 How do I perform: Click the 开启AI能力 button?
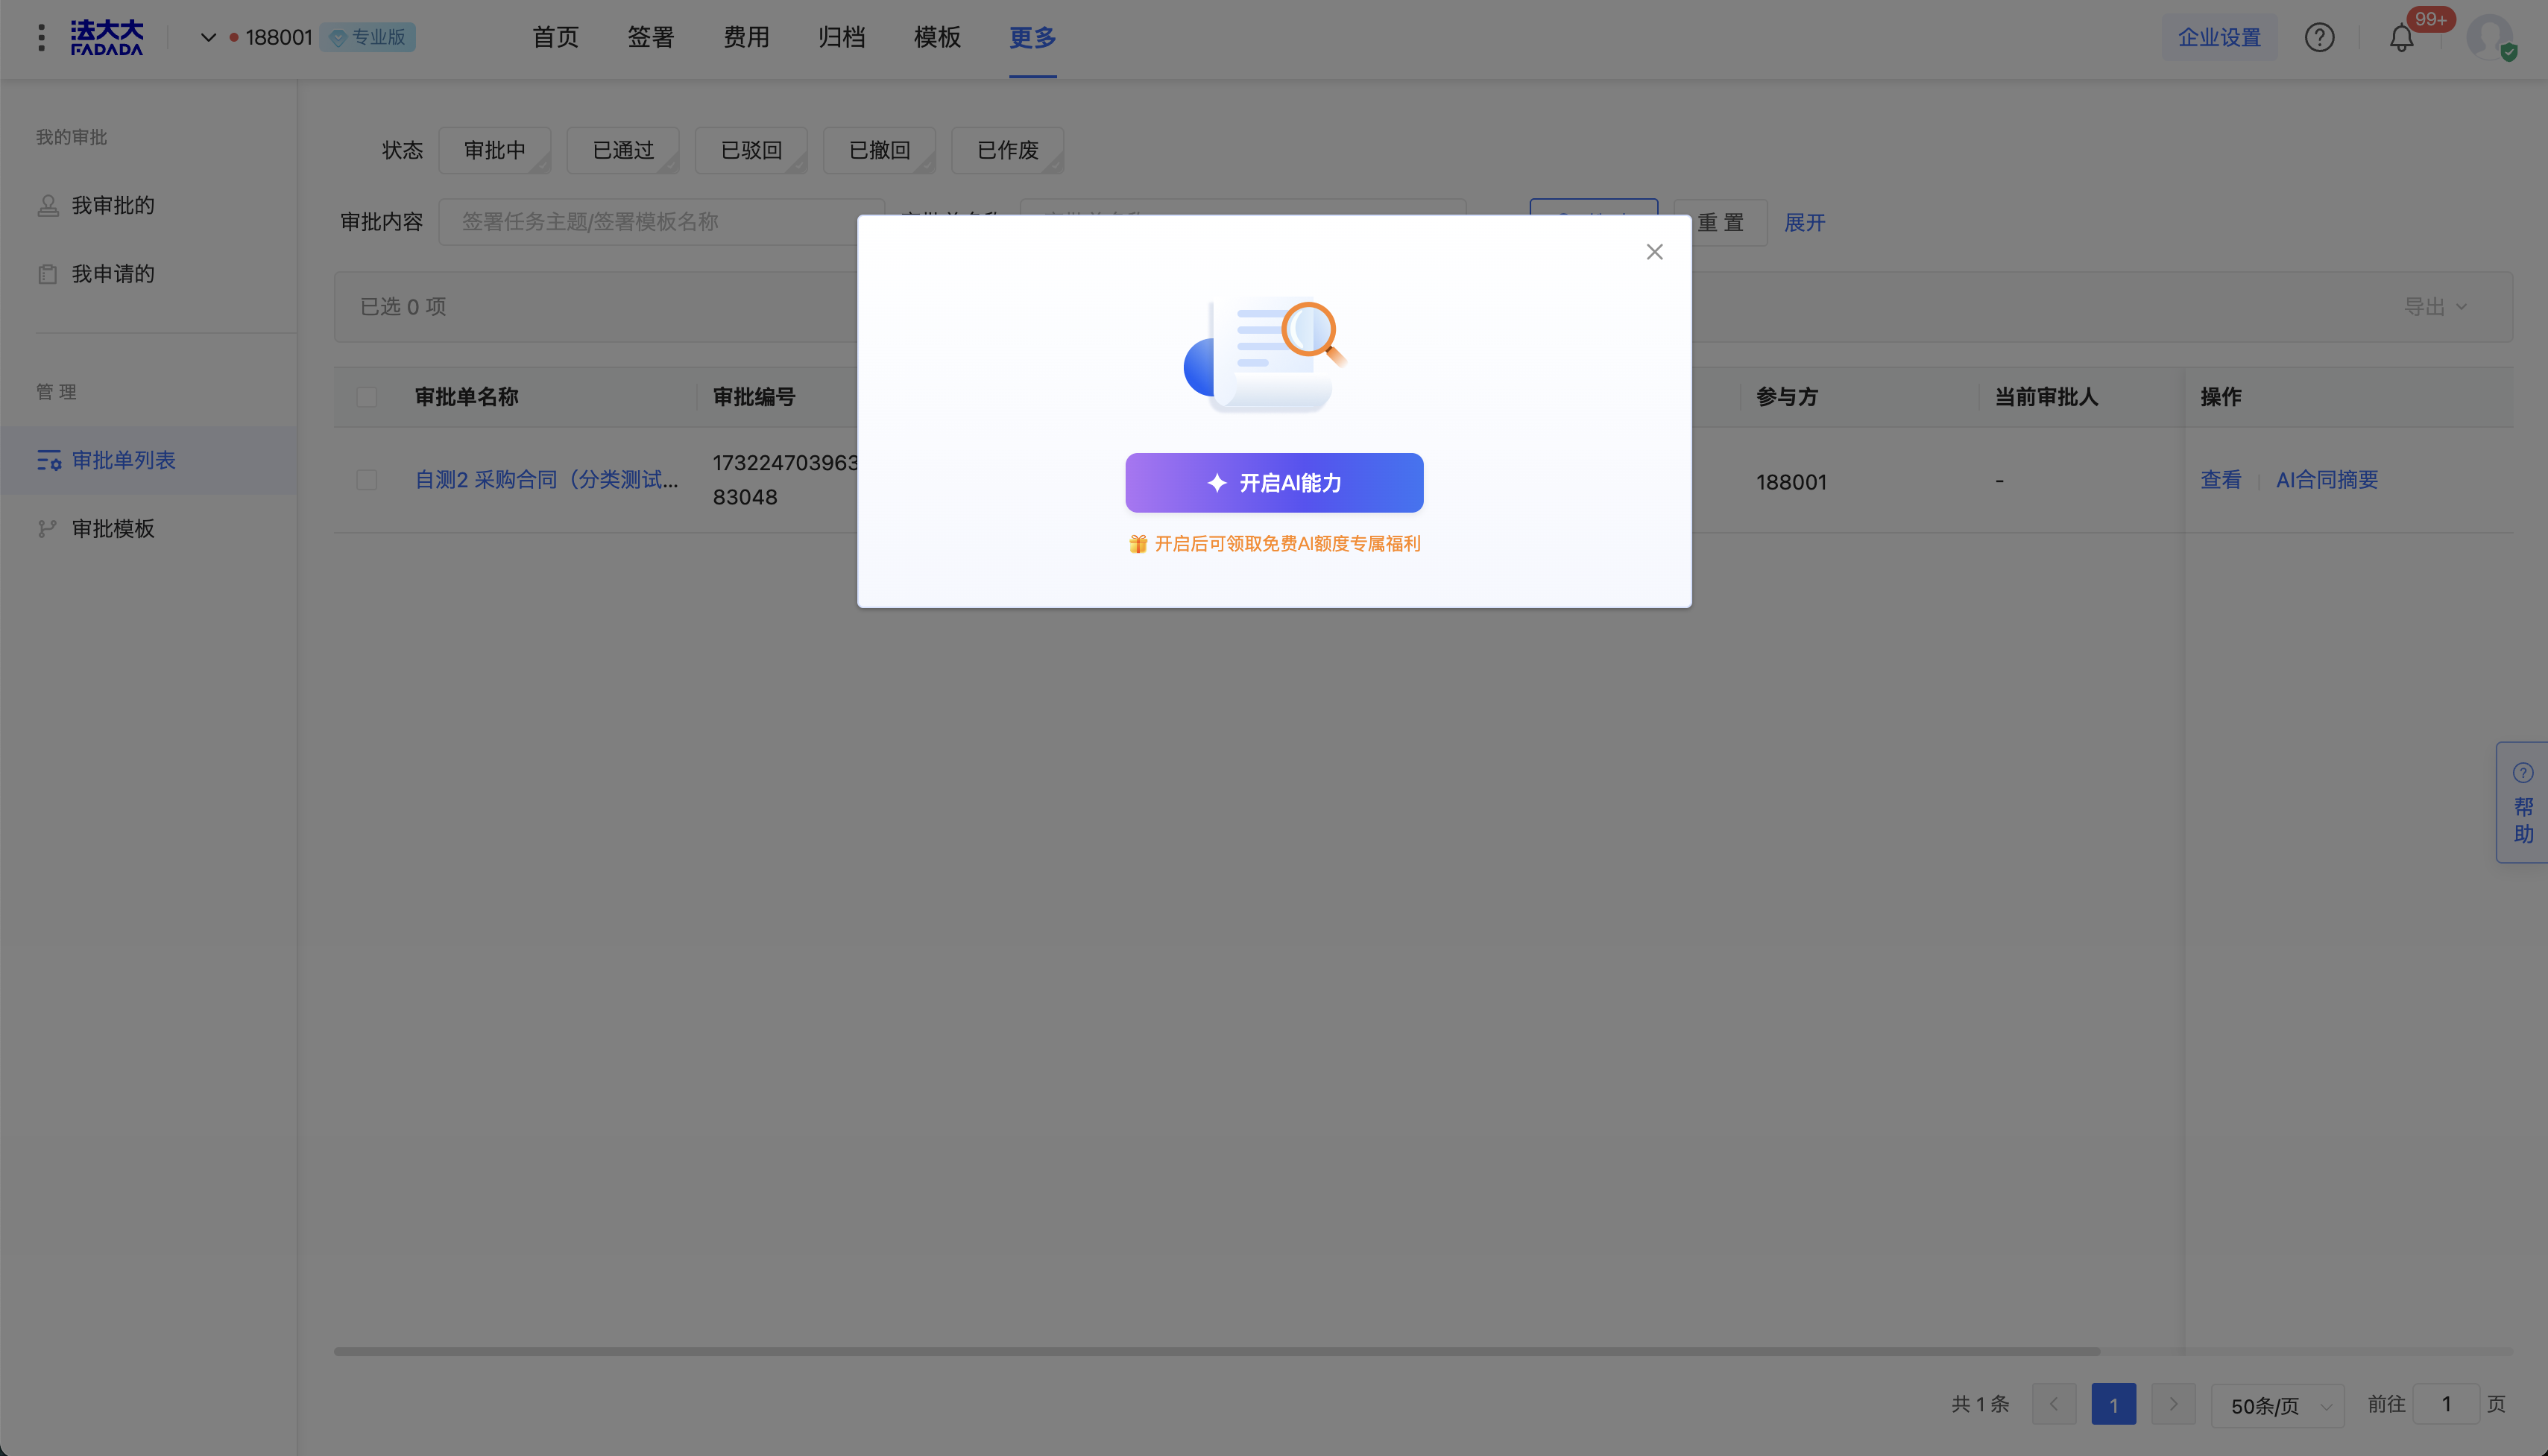pyautogui.click(x=1273, y=483)
